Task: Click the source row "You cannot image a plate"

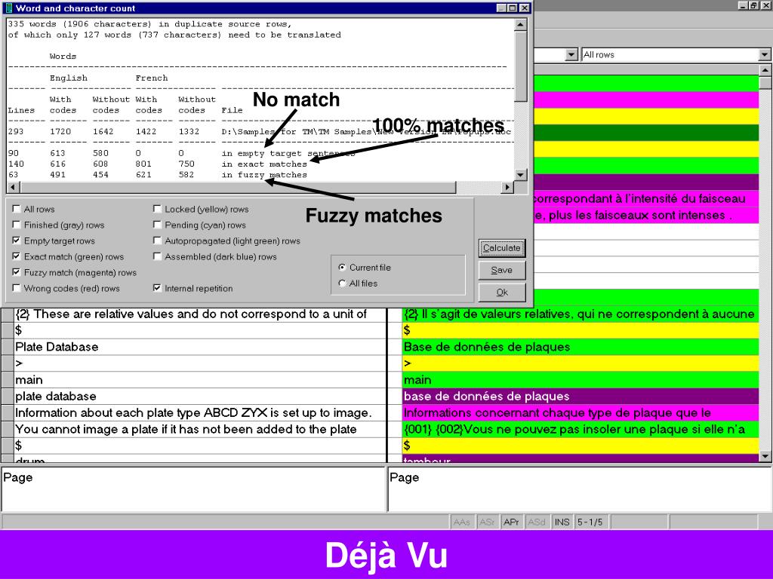Action: (x=200, y=429)
